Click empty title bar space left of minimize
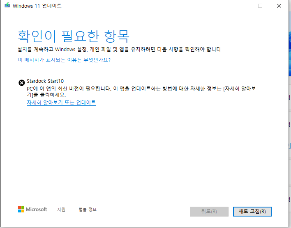The height and width of the screenshot is (228, 291). pyautogui.click(x=164, y=6)
